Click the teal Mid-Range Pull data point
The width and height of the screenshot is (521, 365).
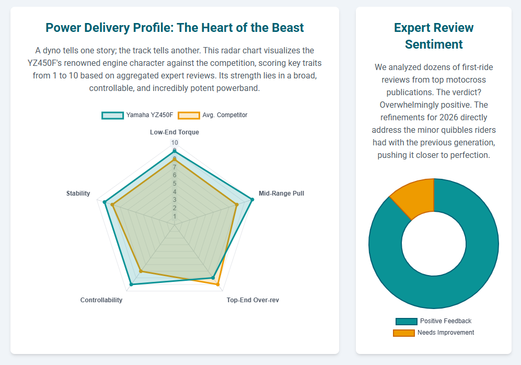[x=252, y=199]
